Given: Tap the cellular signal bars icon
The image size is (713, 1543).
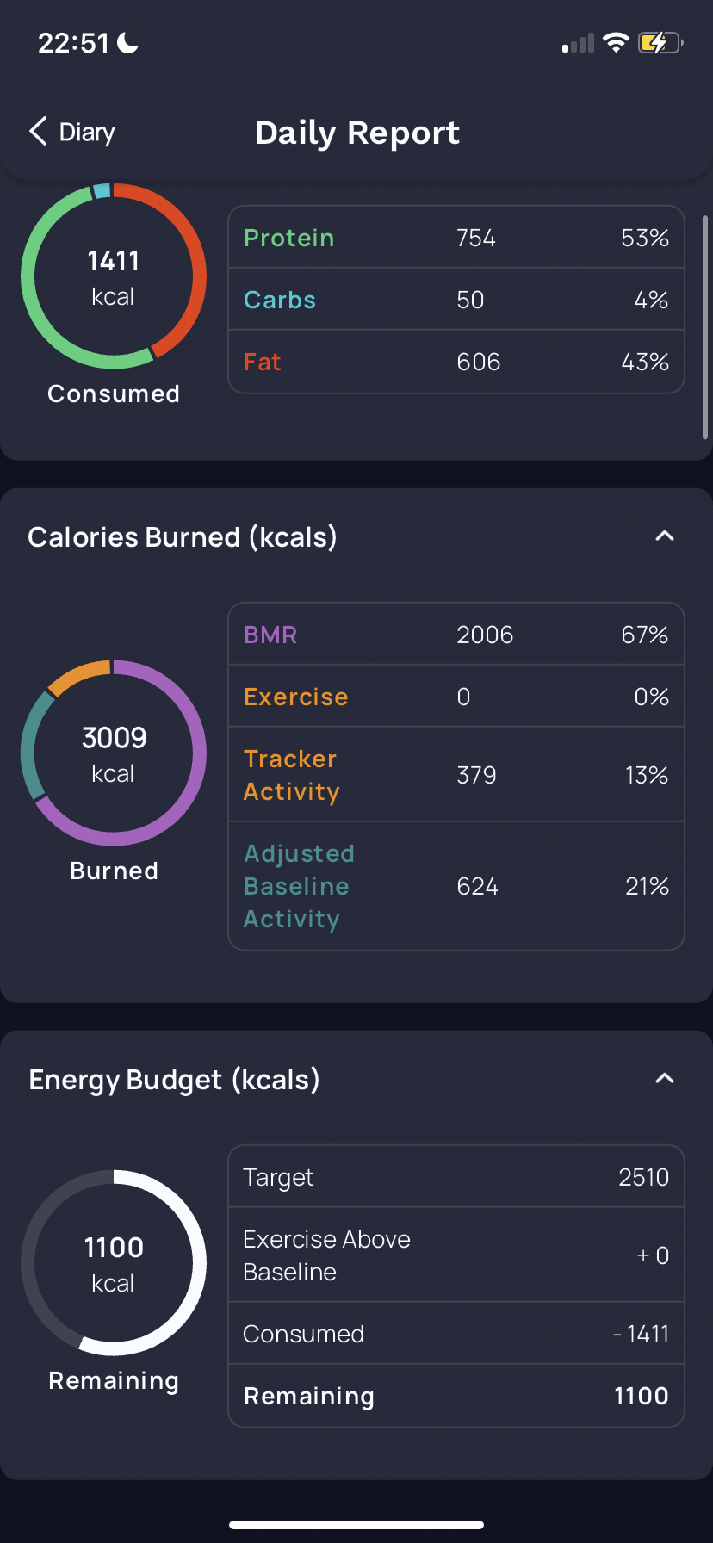Looking at the screenshot, I should (578, 43).
